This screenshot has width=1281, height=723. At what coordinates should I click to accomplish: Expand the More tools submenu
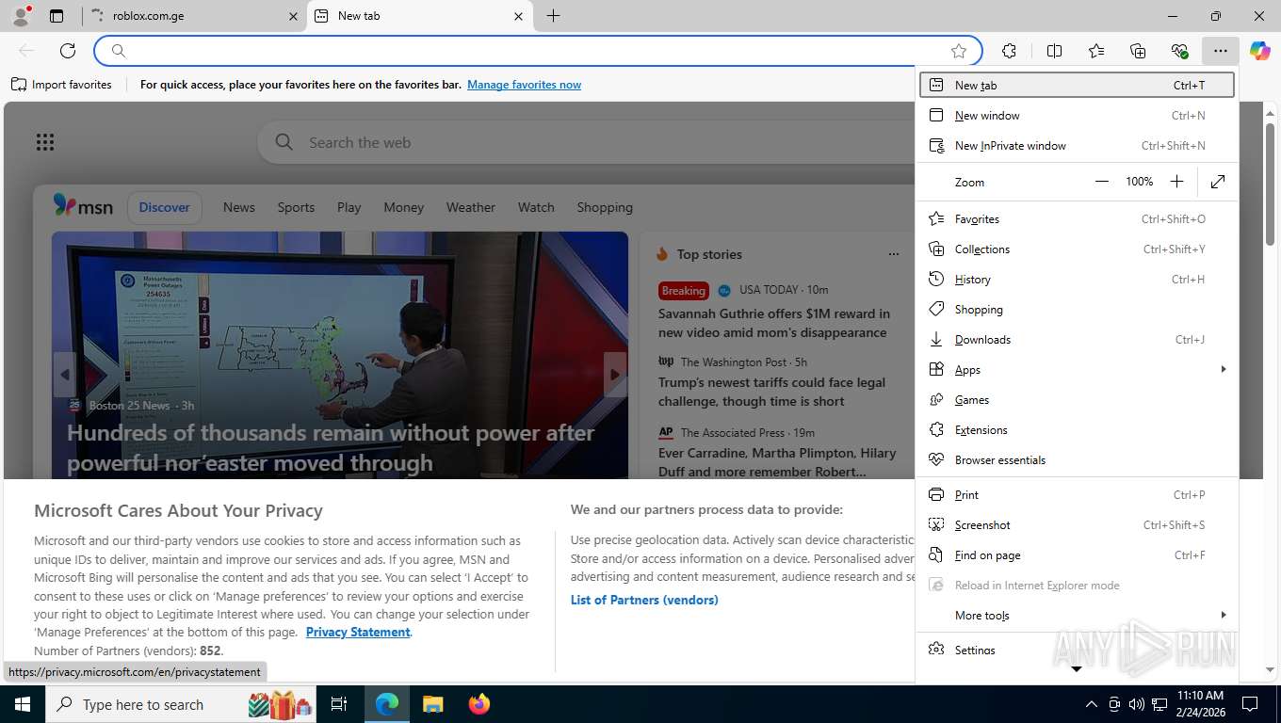tap(1077, 615)
